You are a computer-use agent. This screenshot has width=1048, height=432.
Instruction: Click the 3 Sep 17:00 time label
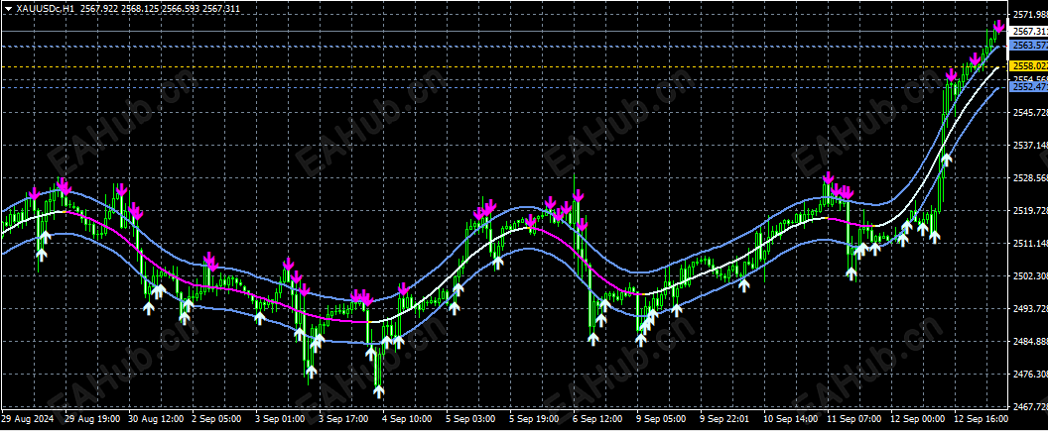[343, 419]
